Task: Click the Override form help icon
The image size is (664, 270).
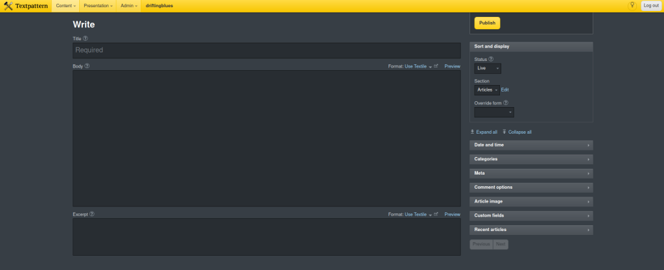Action: (505, 103)
